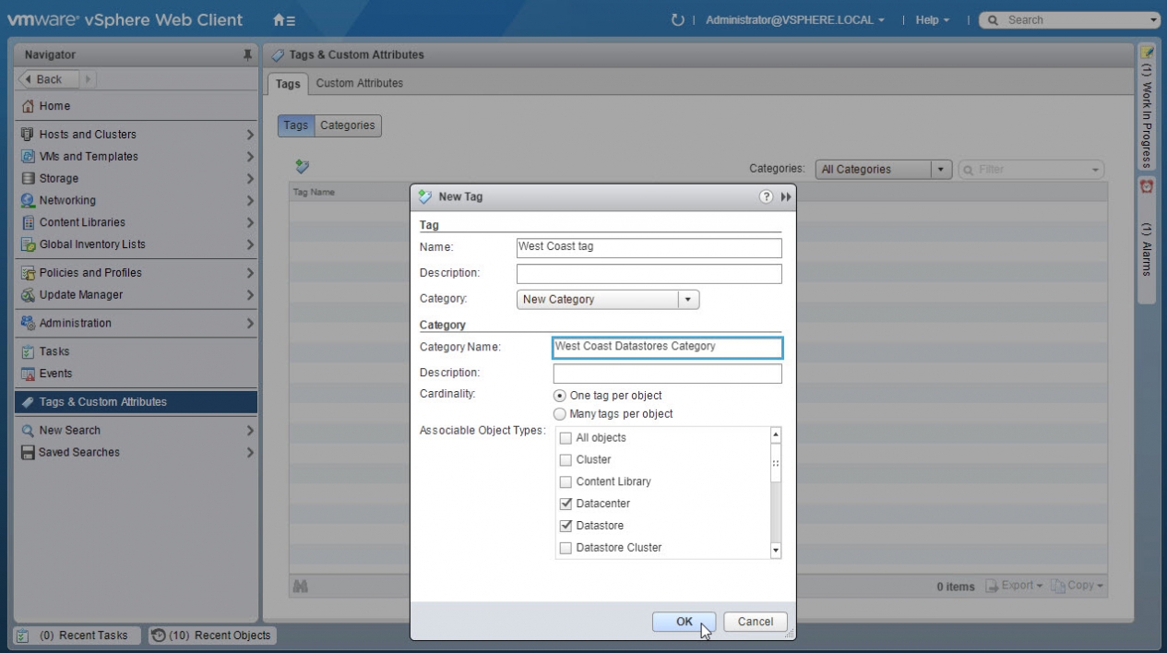1167x653 pixels.
Task: Switch to the Categories view
Action: (x=348, y=125)
